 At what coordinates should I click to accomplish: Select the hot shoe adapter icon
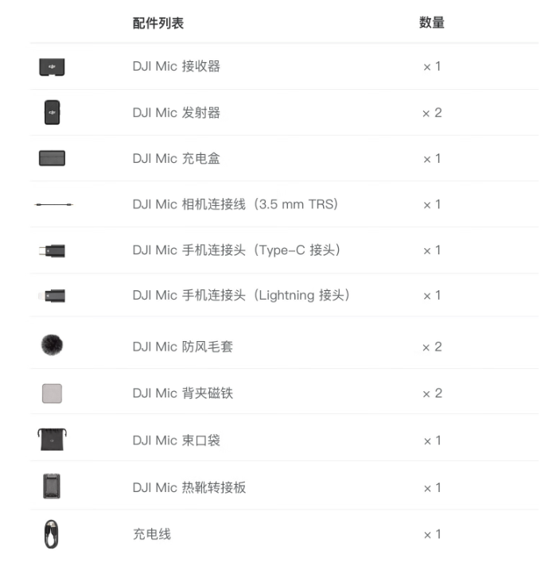point(52,487)
